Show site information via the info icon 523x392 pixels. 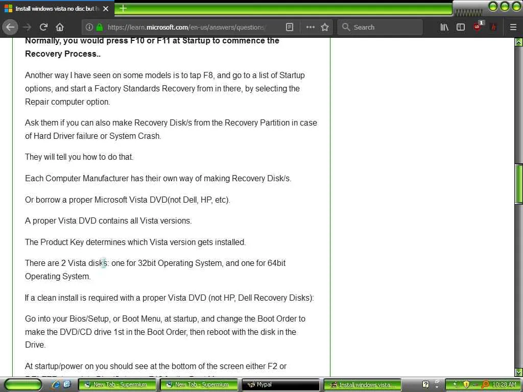[89, 28]
